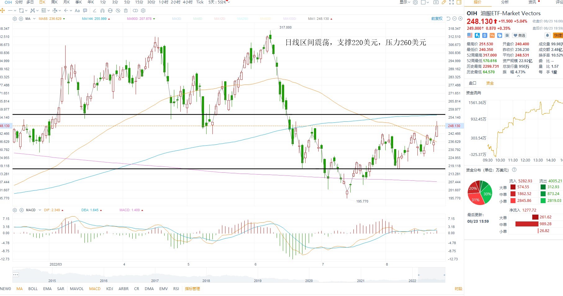Activate the orange pencil drawing icon
563x296 pixels.
(x=444, y=2)
